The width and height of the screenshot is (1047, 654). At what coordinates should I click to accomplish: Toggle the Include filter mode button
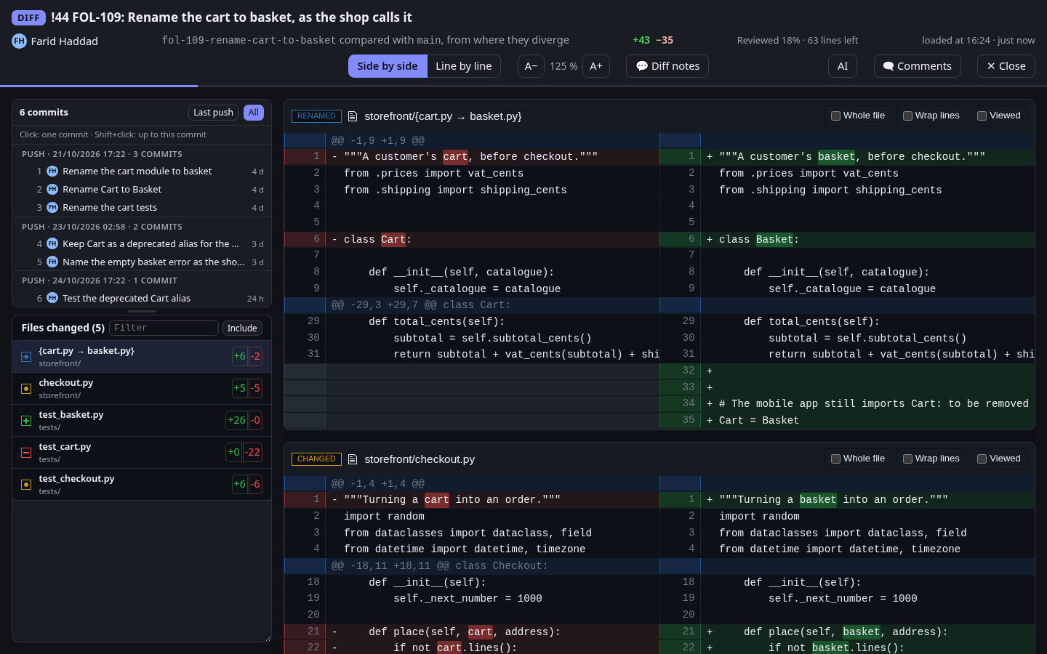coord(242,328)
